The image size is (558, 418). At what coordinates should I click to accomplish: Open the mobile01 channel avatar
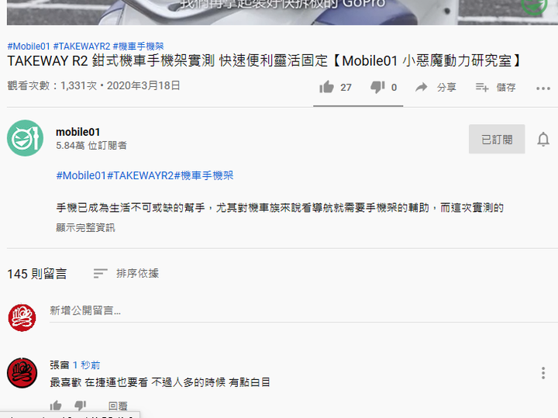tap(25, 138)
